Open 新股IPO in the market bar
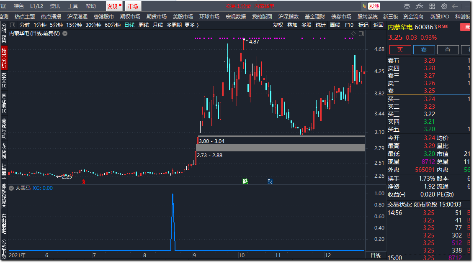Image resolution: width=474 pixels, height=263 pixels. tap(440, 17)
